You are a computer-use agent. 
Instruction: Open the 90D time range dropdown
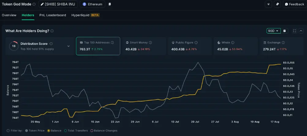pyautogui.click(x=274, y=31)
